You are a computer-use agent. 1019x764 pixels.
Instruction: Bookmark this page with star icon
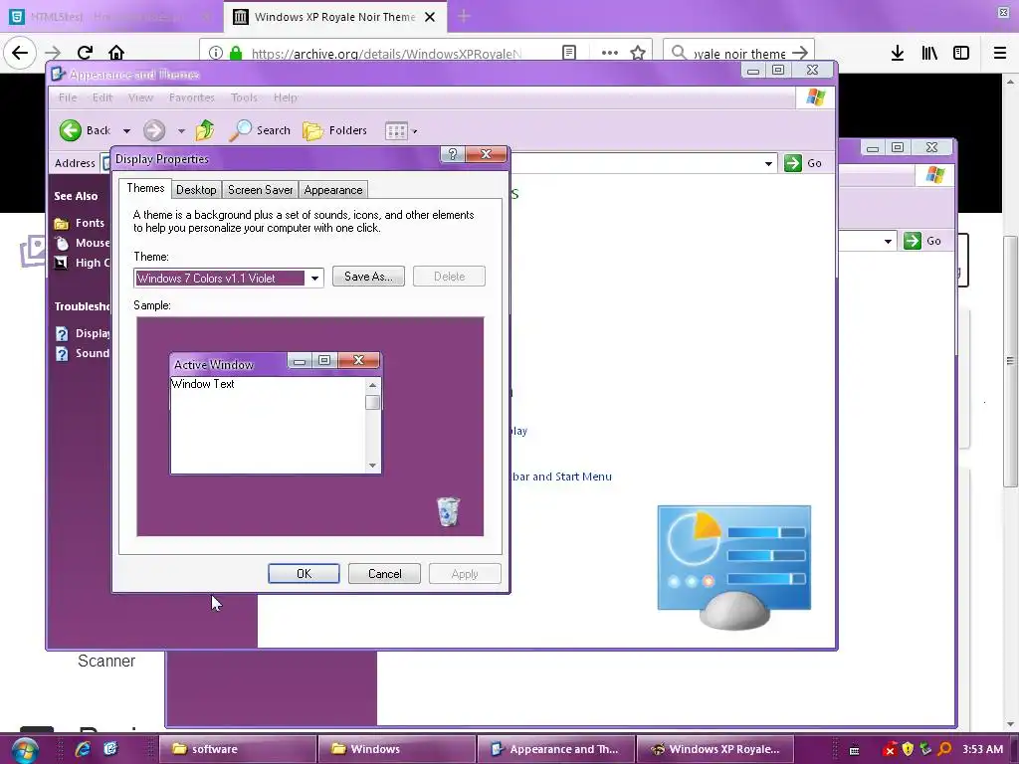pyautogui.click(x=638, y=53)
